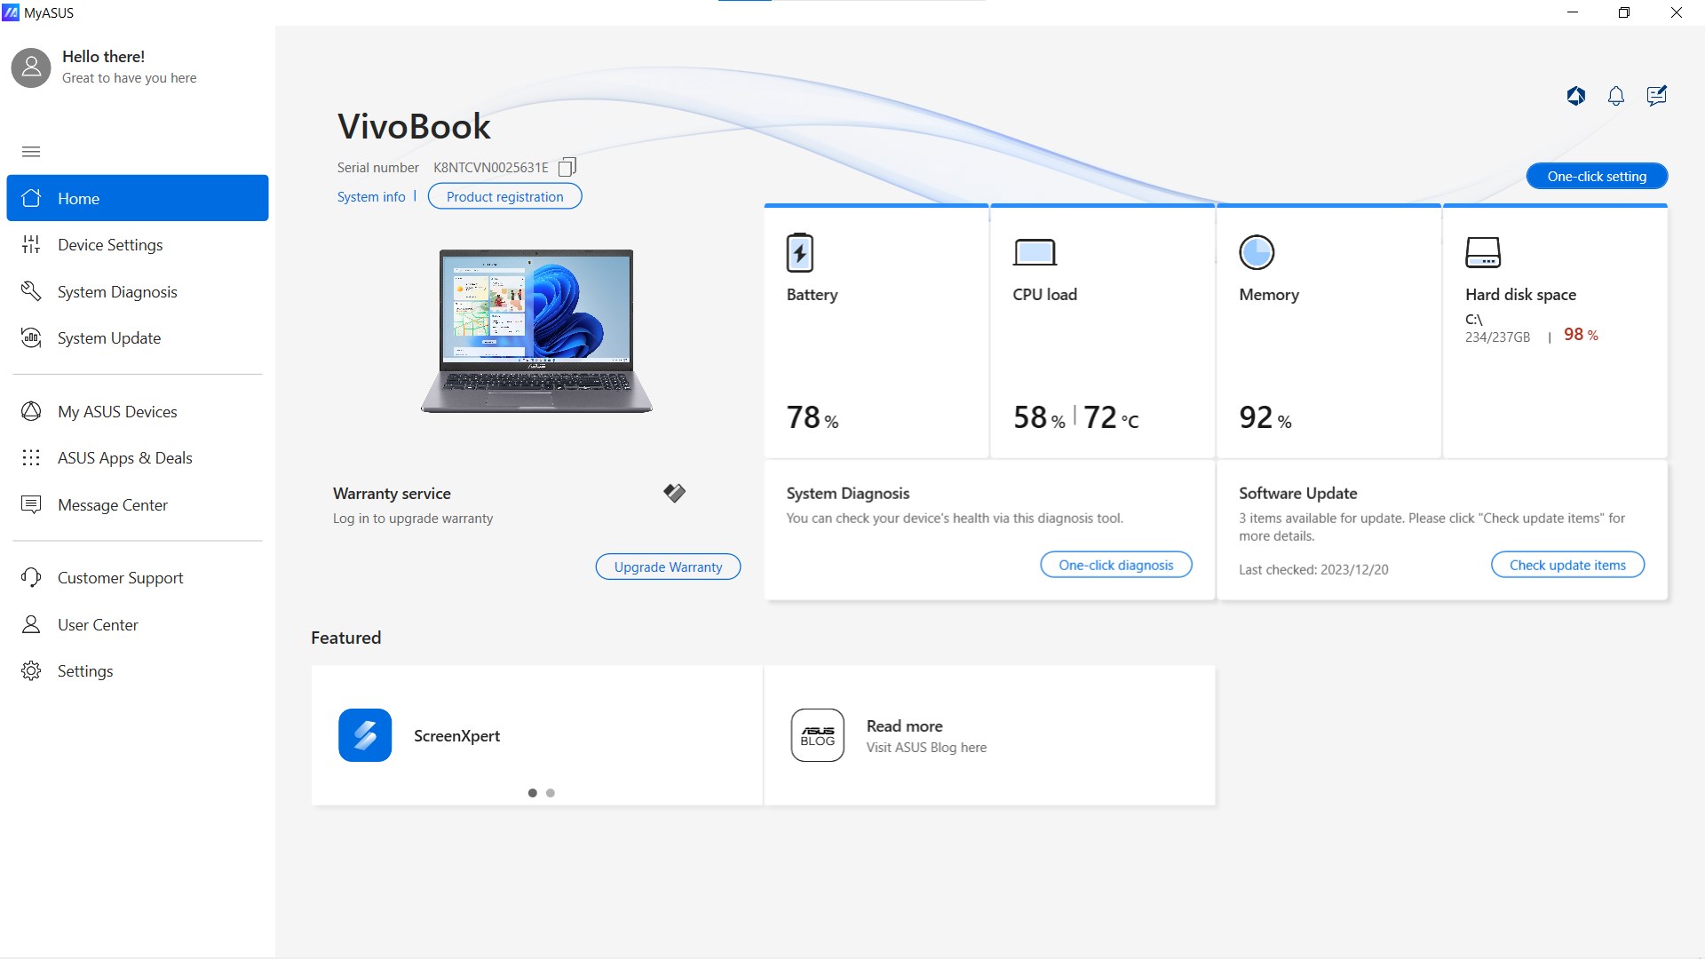
Task: Open the feedback chat icon
Action: point(1656,96)
